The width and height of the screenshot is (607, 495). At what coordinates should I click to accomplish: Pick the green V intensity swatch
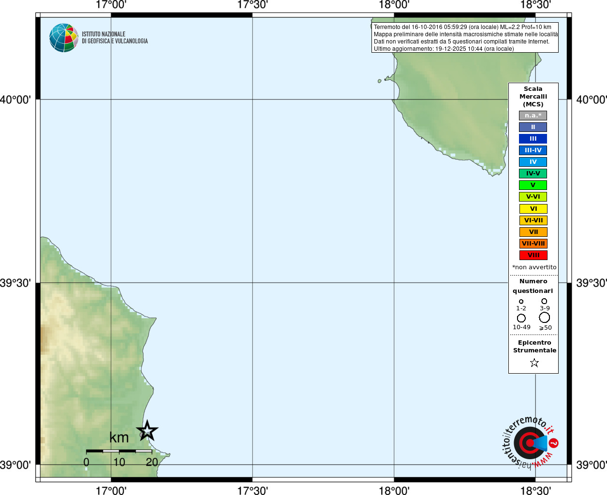pyautogui.click(x=533, y=185)
